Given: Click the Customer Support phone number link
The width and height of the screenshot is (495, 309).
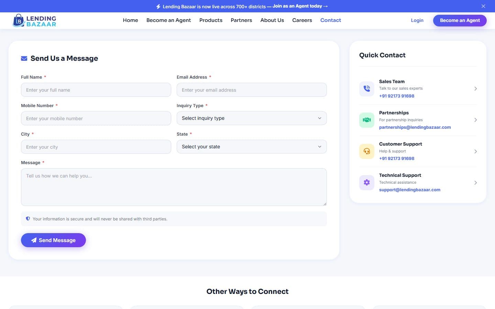Looking at the screenshot, I should (397, 158).
